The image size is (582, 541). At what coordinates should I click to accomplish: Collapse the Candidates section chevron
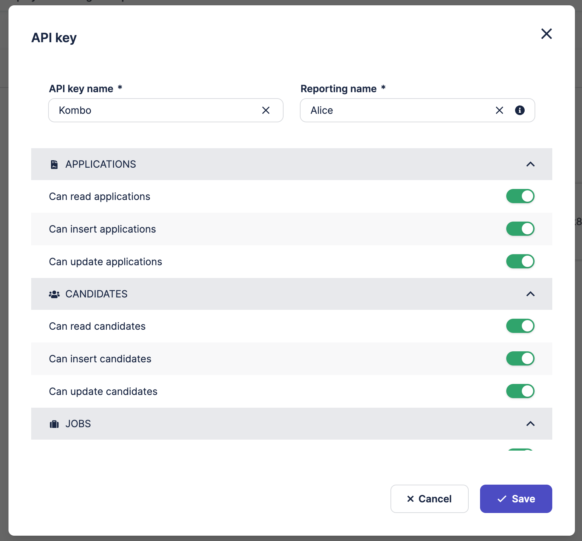point(530,294)
